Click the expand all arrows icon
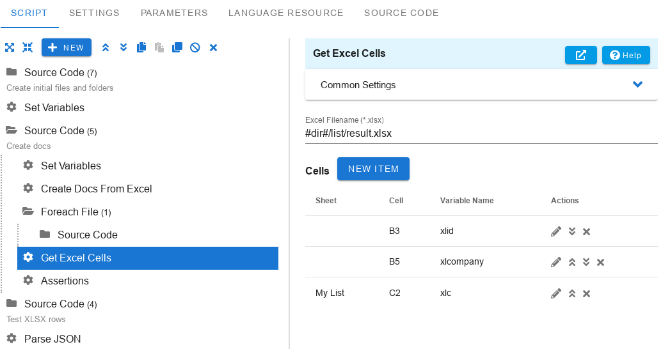The height and width of the screenshot is (349, 663). (10, 47)
